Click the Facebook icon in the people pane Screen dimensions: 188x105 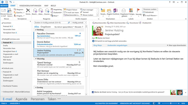pos(93,92)
